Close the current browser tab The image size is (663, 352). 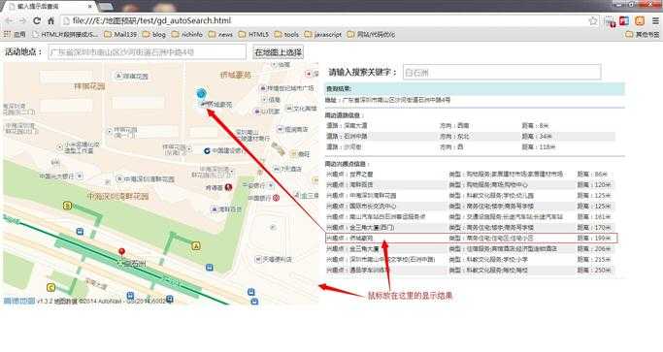pos(90,7)
